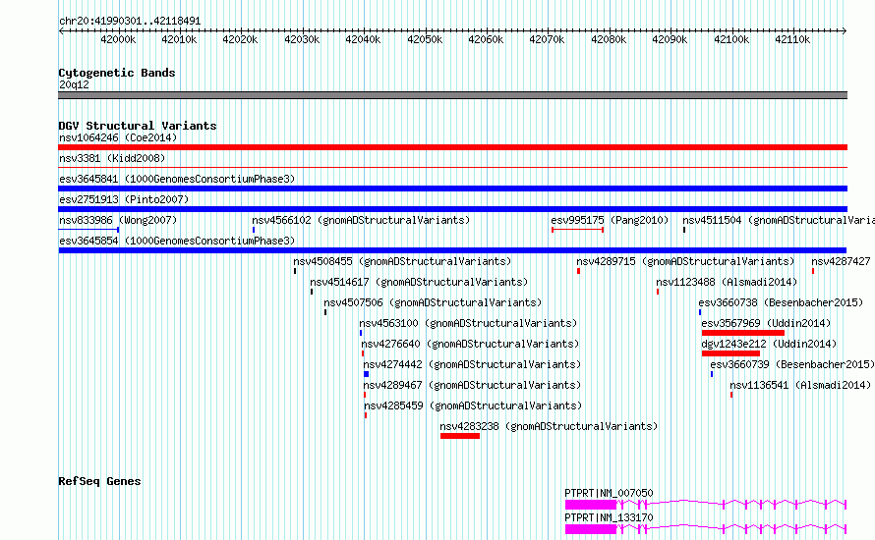Click the esv995175 (Pang2010) label
Viewport: 875px width, 540px height.
click(610, 220)
